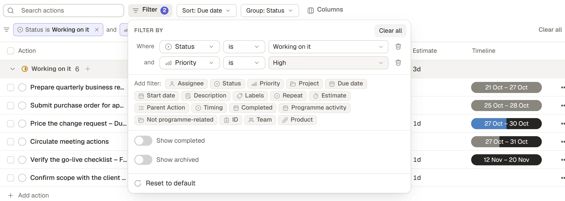The width and height of the screenshot is (565, 201).
Task: Add the Estimate filter
Action: [330, 96]
